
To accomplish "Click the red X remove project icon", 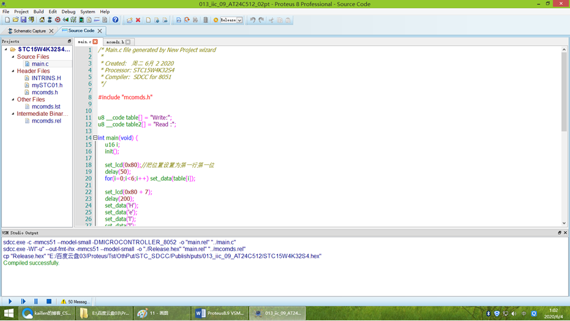I will pos(138,20).
